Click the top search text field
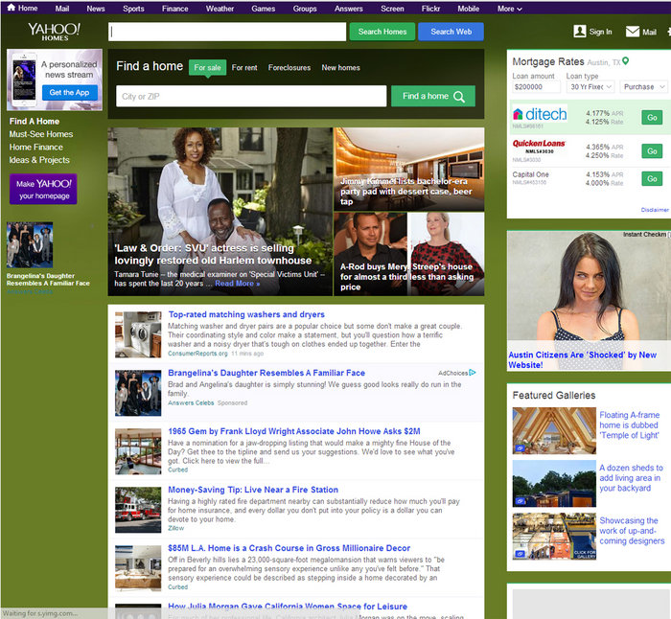The image size is (671, 619). pyautogui.click(x=227, y=32)
